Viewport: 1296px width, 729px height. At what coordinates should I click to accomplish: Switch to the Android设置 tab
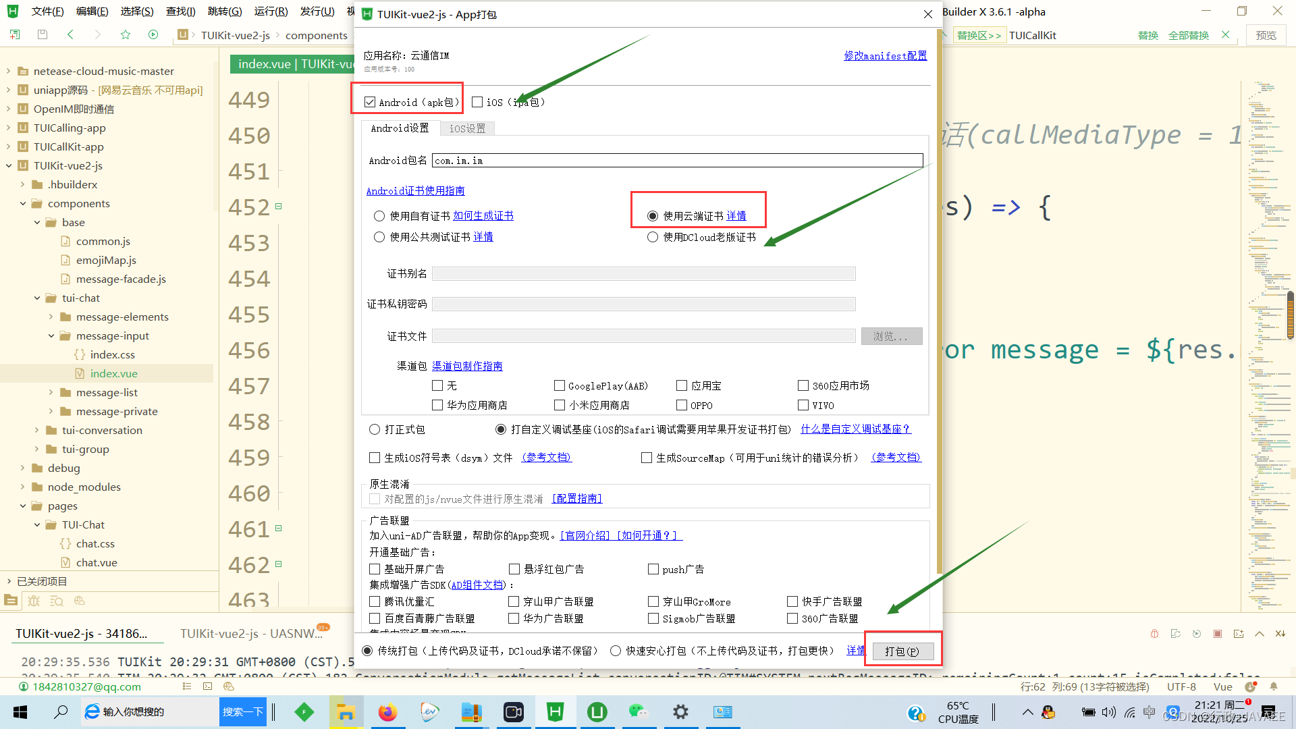click(x=400, y=128)
